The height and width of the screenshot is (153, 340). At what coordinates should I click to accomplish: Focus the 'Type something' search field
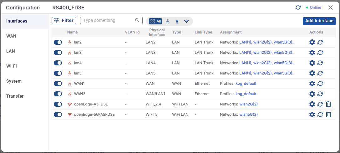[x=108, y=21]
